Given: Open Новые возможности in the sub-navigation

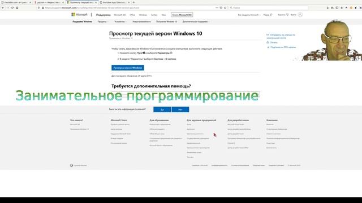Looking at the screenshot, I should (141, 21).
